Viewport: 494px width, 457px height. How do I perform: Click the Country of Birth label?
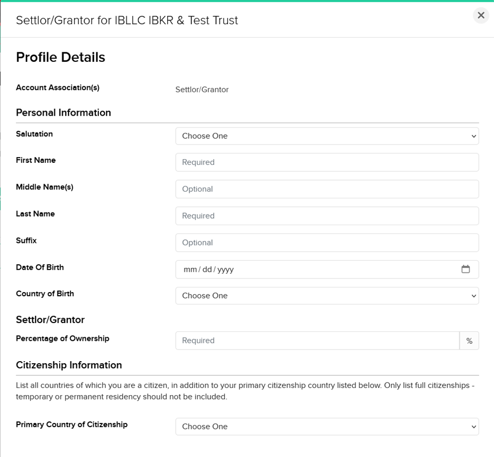coord(45,294)
